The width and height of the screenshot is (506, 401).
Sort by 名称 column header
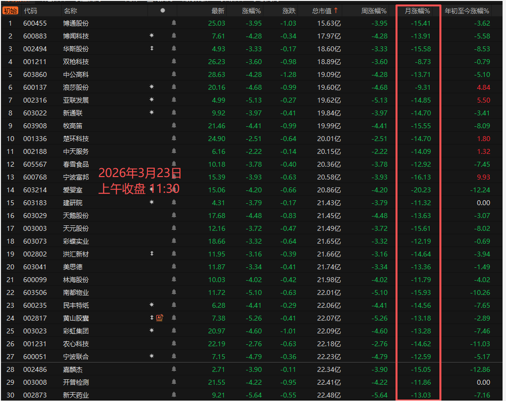tap(71, 11)
